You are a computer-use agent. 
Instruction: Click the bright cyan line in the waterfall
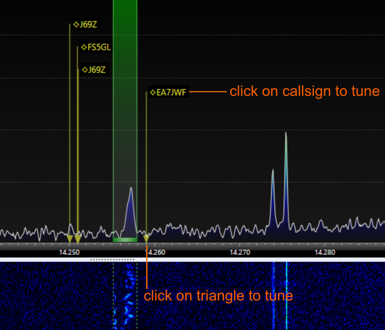(286, 295)
